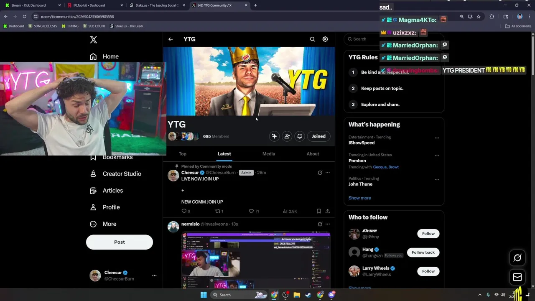Open the Messages floating button
Viewport: 535px width, 301px height.
point(517,277)
